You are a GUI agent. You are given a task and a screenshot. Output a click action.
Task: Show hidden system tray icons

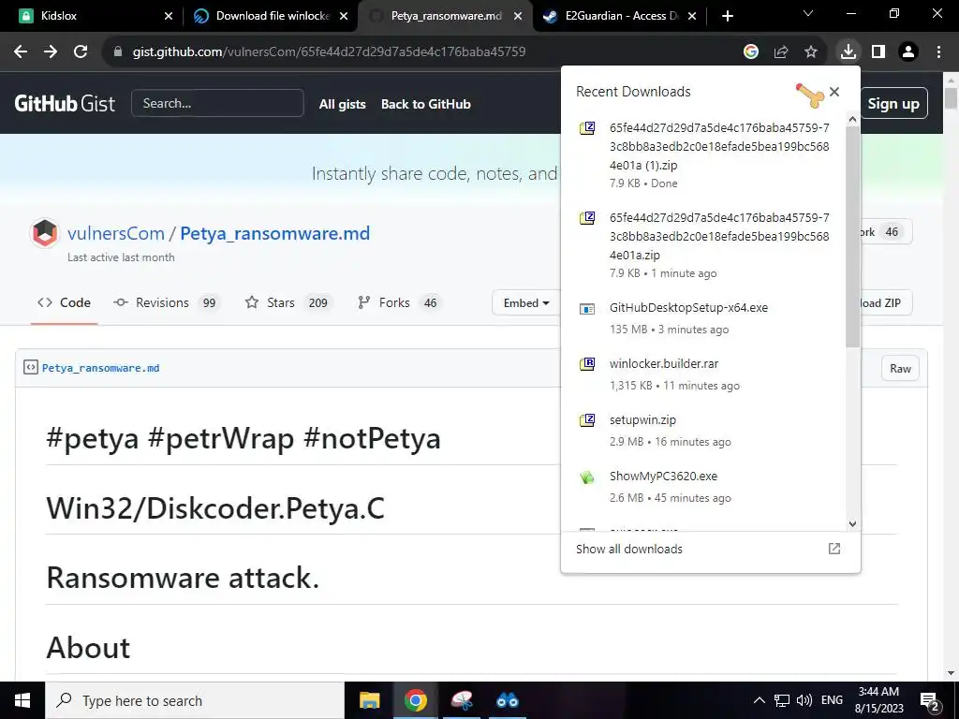pos(759,700)
